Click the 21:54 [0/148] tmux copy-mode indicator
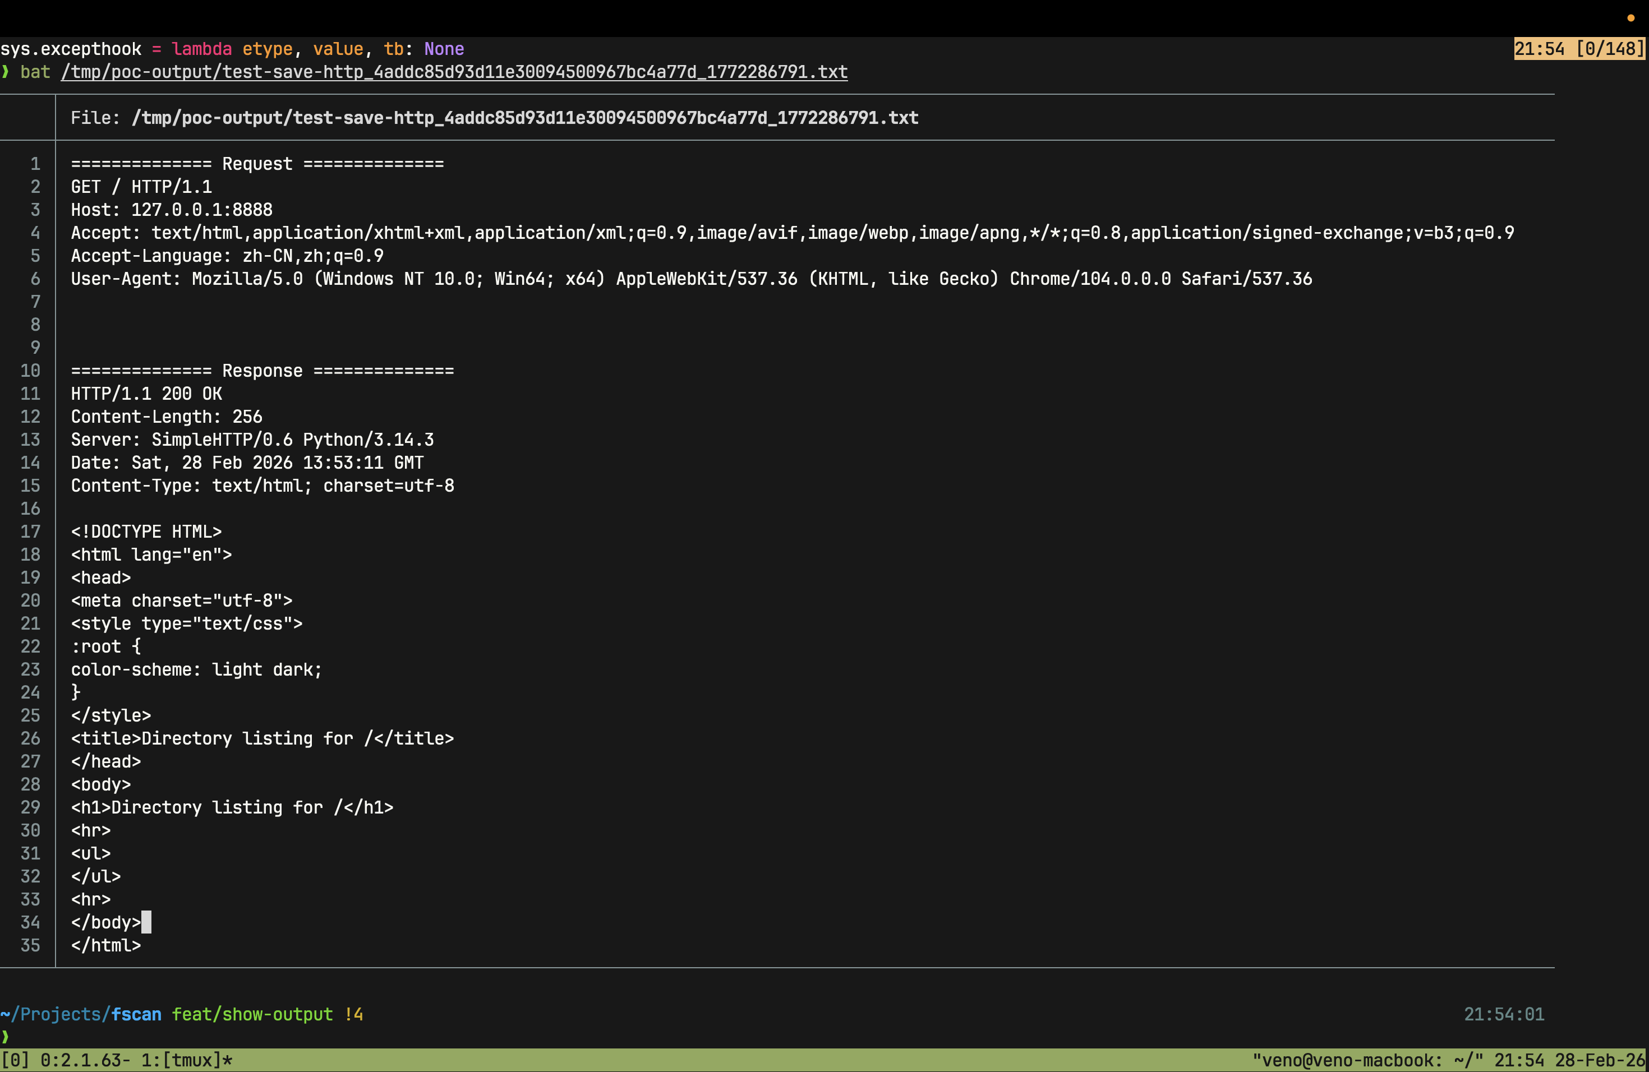 pos(1579,49)
